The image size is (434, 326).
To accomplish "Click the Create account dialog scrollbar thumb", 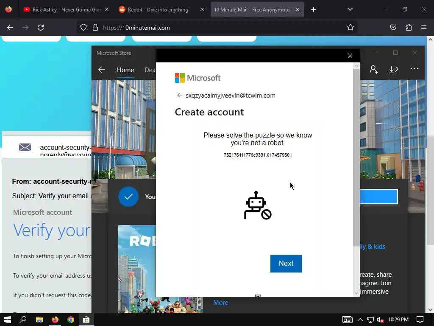I will coord(356,157).
